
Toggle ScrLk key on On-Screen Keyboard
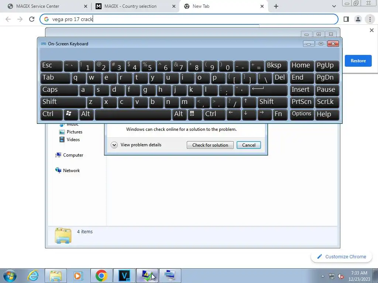[327, 102]
